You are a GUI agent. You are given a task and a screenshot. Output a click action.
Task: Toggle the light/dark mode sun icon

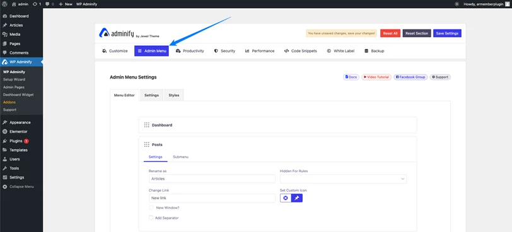[x=457, y=4]
